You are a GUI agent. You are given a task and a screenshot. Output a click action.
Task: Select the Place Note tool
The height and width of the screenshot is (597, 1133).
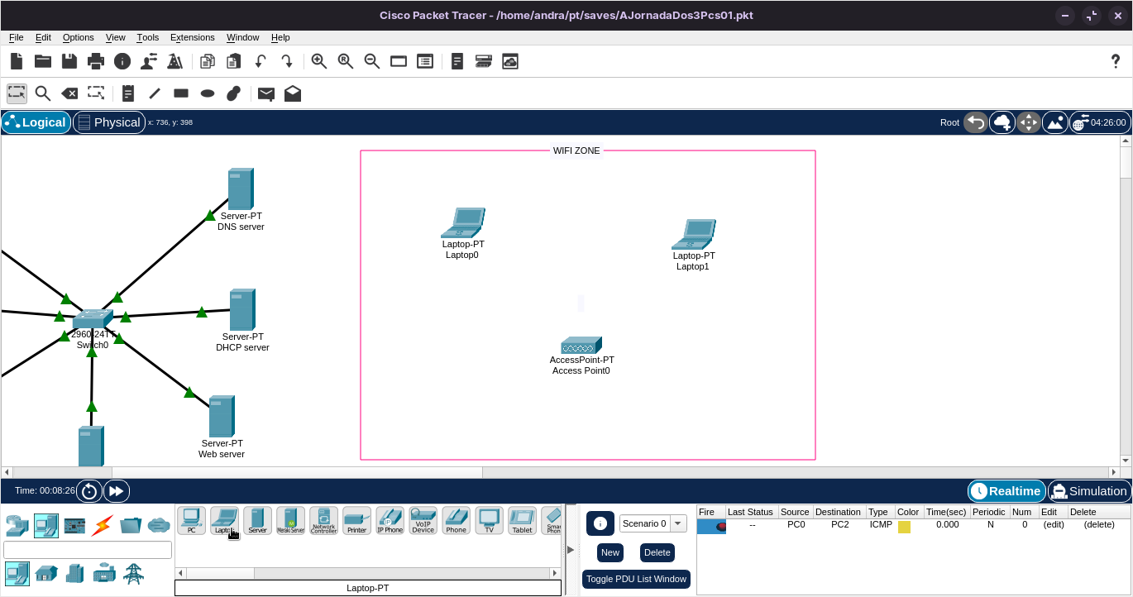pos(127,93)
